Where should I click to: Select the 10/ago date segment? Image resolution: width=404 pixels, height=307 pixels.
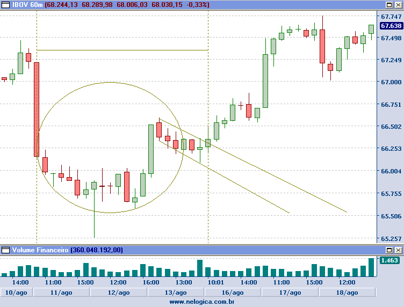17,293
